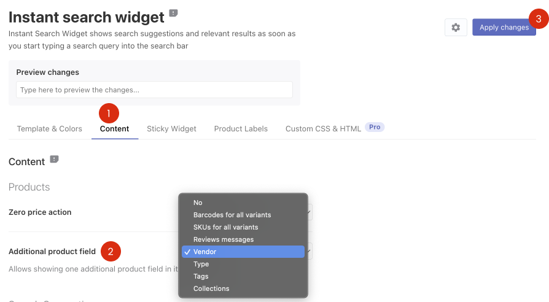Choose the checked Vendor option
This screenshot has height=302, width=549.
pyautogui.click(x=243, y=252)
